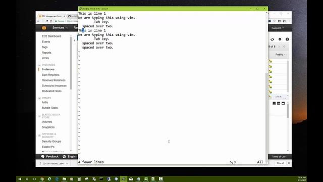The image size is (323, 182).
Task: Collapse the IMAGES sidebar section
Action: [39, 98]
